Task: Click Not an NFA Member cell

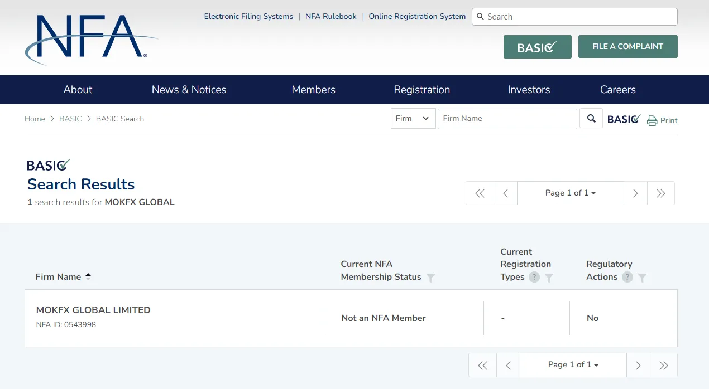Action: 384,318
